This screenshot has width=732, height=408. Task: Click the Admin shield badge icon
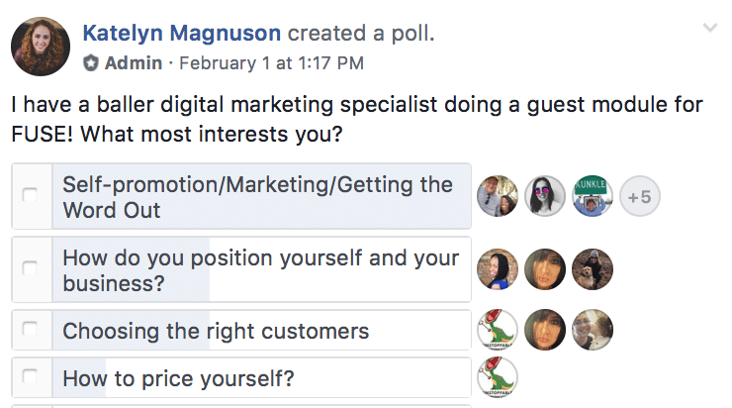[91, 63]
